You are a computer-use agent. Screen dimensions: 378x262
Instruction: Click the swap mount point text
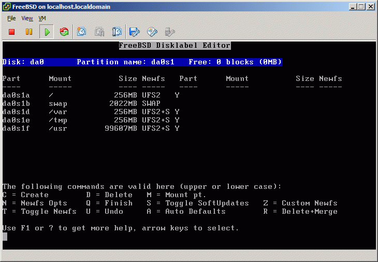click(x=58, y=104)
